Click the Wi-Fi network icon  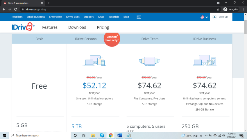(219, 136)
